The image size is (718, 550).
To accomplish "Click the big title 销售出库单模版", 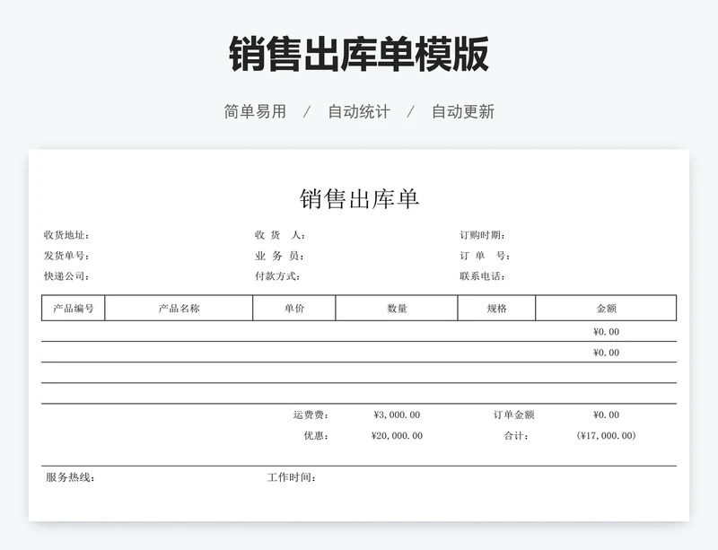I will tap(359, 54).
